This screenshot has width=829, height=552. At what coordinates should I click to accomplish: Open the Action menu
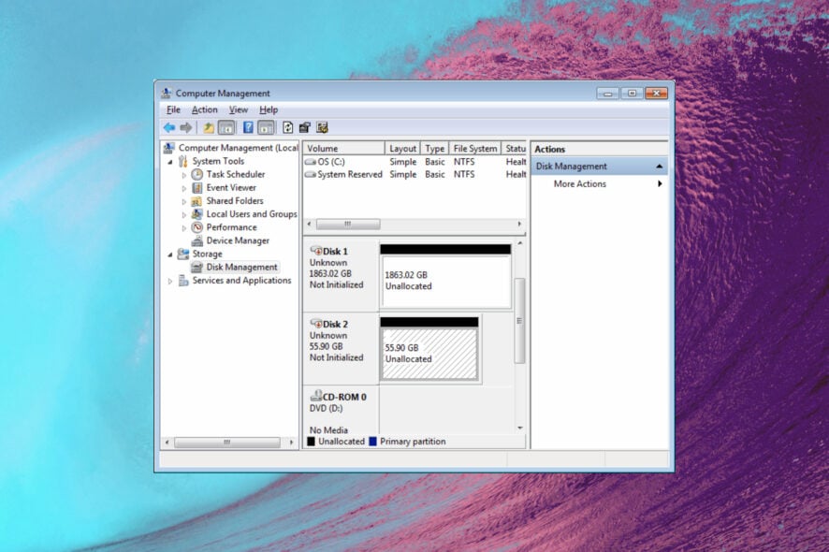point(204,109)
